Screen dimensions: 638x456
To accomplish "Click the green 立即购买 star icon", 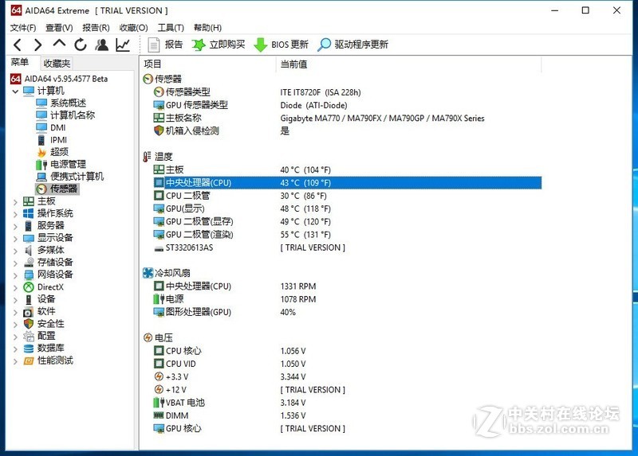I will pyautogui.click(x=199, y=45).
